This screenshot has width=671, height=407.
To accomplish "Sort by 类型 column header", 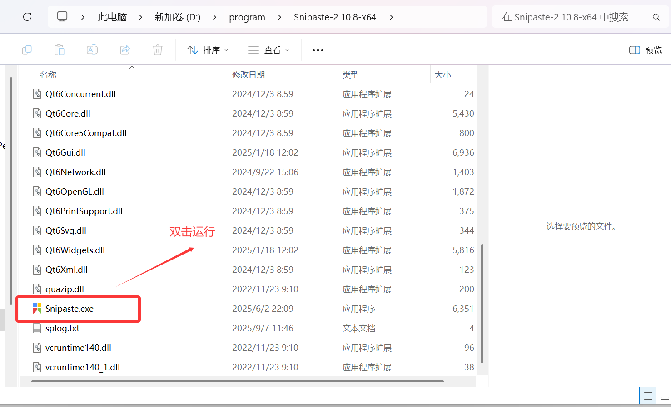I will coord(351,75).
